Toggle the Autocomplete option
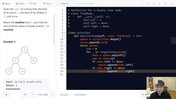 [x=87, y=4]
